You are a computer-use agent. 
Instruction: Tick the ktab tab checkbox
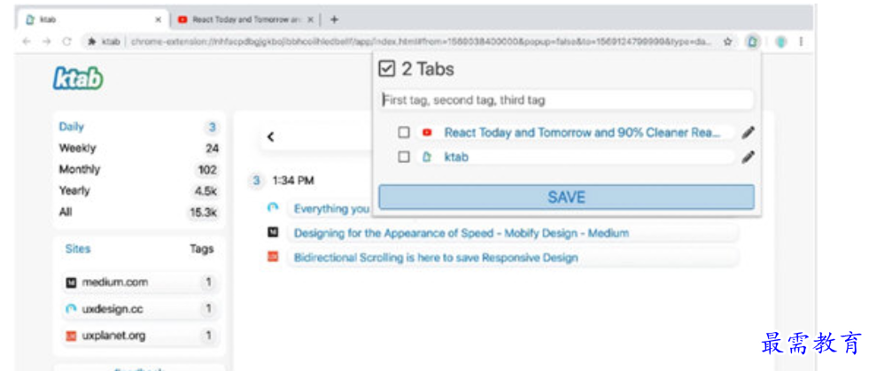pos(404,157)
